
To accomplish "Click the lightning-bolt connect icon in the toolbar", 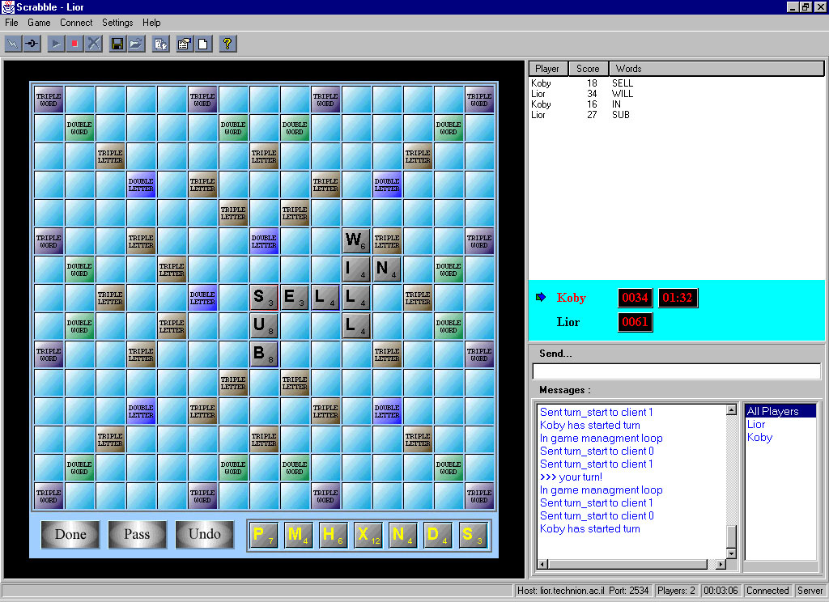I will 13,44.
